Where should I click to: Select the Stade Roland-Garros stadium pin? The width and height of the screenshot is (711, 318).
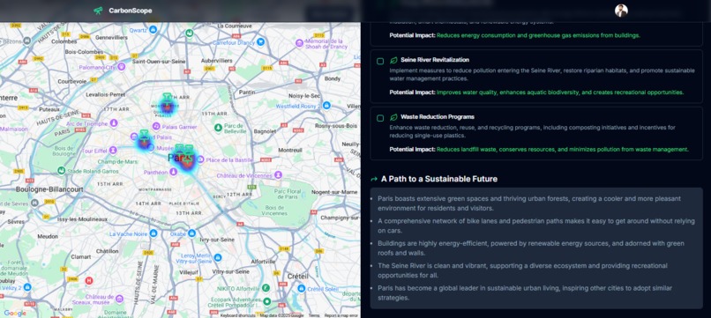coord(61,171)
